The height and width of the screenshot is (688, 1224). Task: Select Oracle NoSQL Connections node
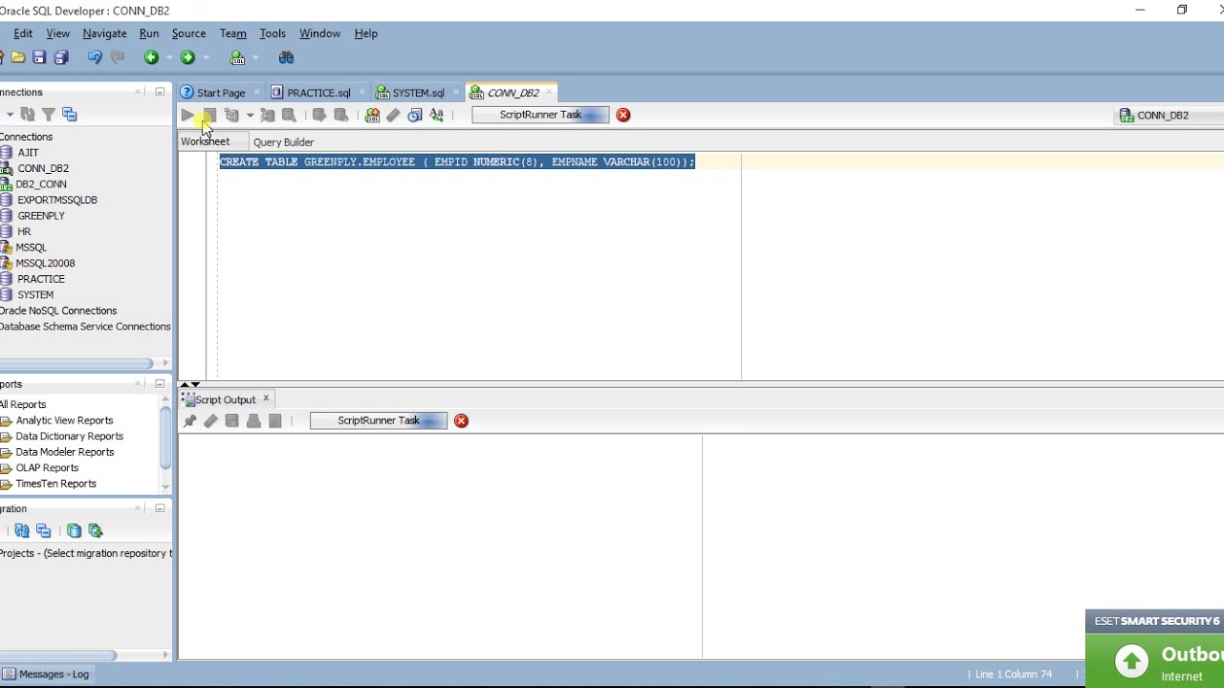[x=57, y=311]
